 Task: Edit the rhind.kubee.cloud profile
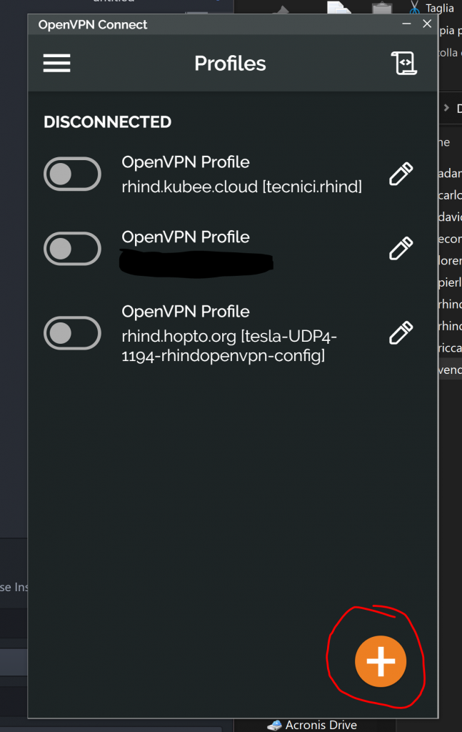[x=401, y=174]
